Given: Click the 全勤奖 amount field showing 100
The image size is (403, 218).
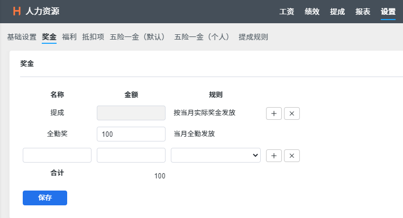Looking at the screenshot, I should (131, 134).
